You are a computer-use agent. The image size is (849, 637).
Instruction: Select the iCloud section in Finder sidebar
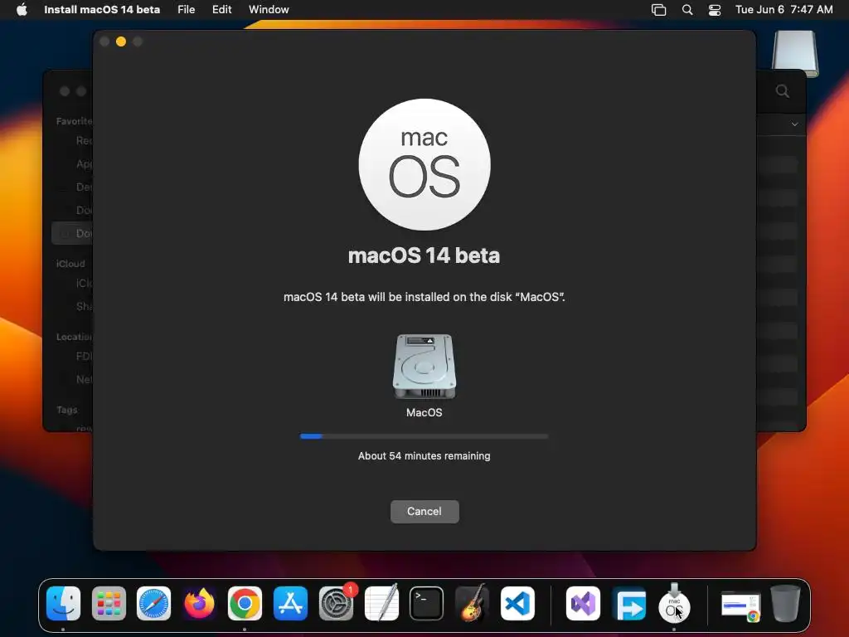(x=70, y=264)
